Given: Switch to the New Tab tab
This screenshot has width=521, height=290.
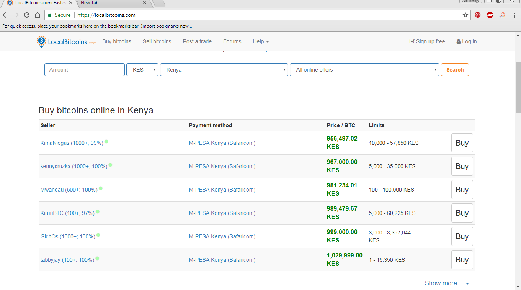Looking at the screenshot, I should point(111,3).
